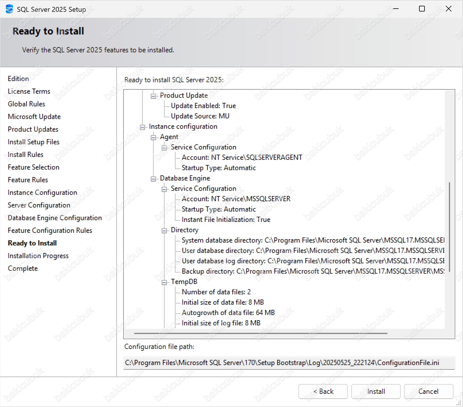The height and width of the screenshot is (407, 463).
Task: Select Agent 'Startup Type: Automatic' row
Action: (x=219, y=168)
